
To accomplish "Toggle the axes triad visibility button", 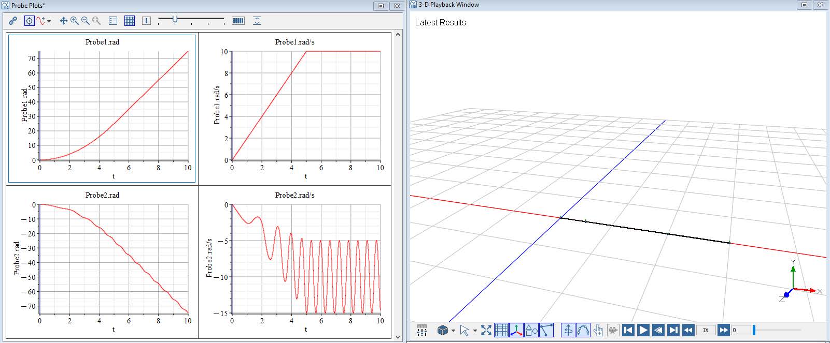I will click(x=516, y=330).
